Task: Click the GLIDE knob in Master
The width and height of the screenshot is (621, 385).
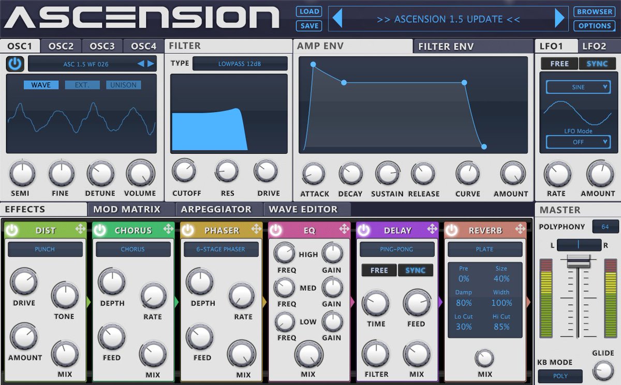Action: point(602,370)
